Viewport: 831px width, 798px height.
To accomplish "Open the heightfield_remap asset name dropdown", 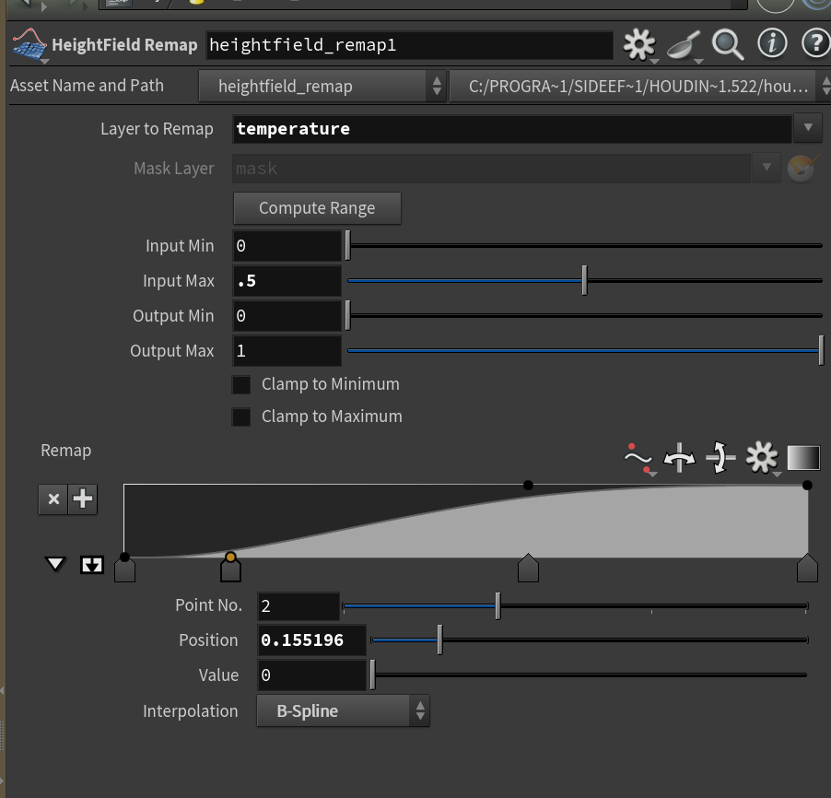I will (322, 87).
